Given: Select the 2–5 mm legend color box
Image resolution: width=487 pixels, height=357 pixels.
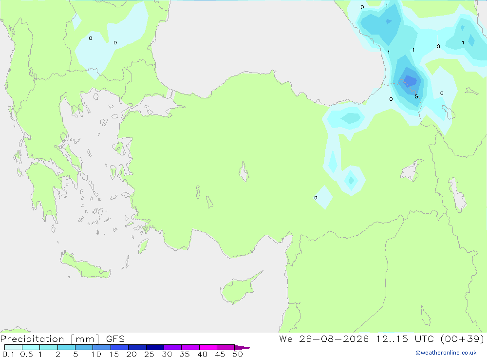Looking at the screenshot, I should pos(66,347).
